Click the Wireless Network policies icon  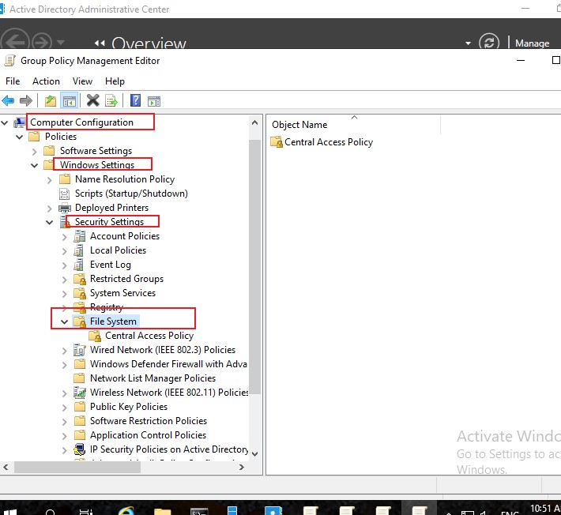tap(80, 393)
